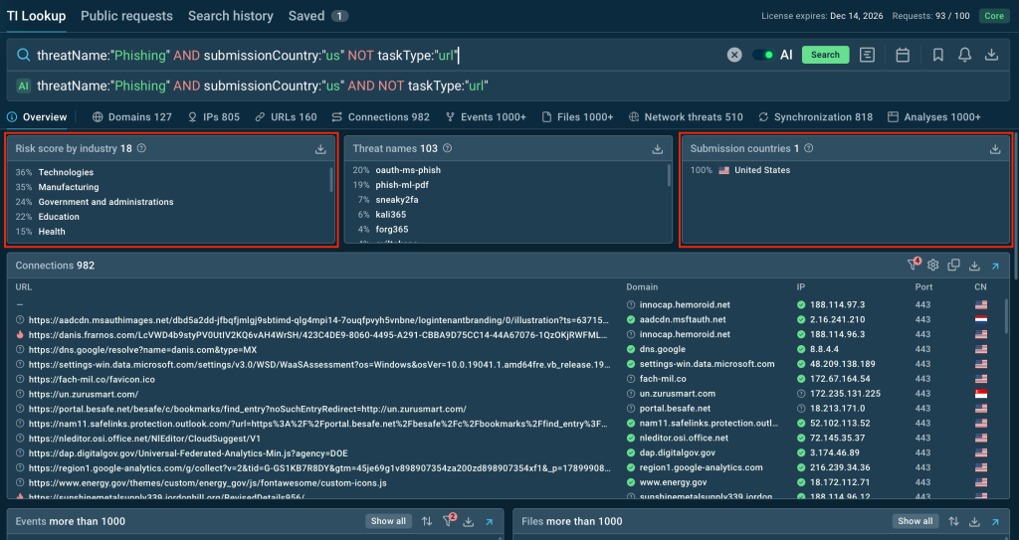Open the Analyses 1000+ tab

point(933,117)
